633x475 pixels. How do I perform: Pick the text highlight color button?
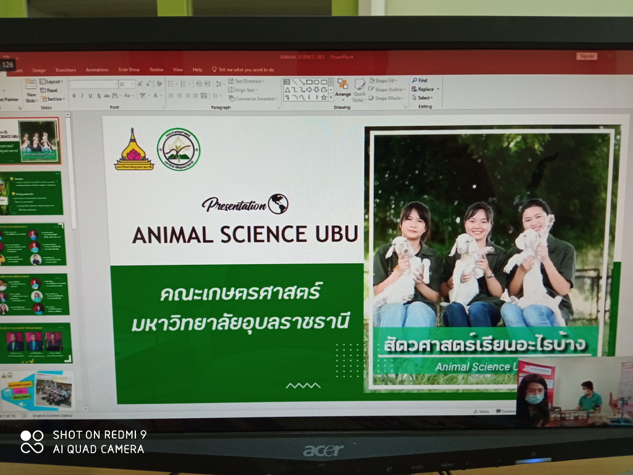[143, 96]
